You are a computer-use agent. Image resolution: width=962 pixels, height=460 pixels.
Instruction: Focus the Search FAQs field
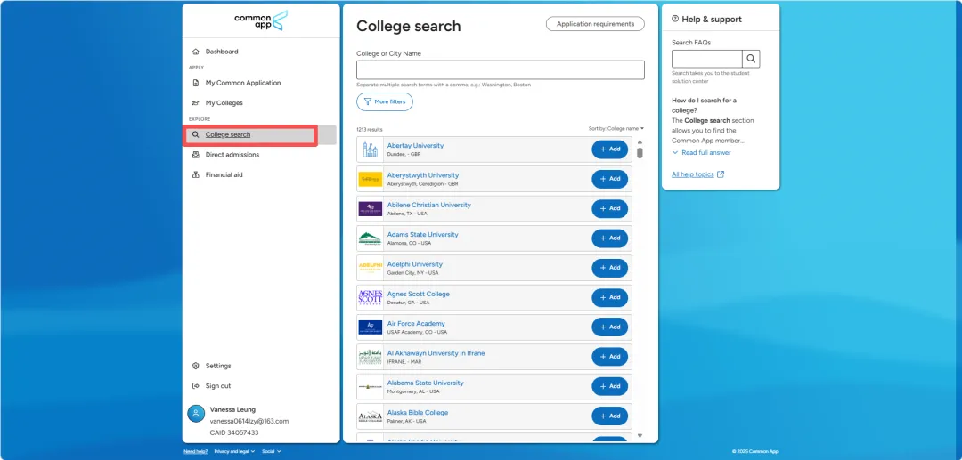[706, 59]
